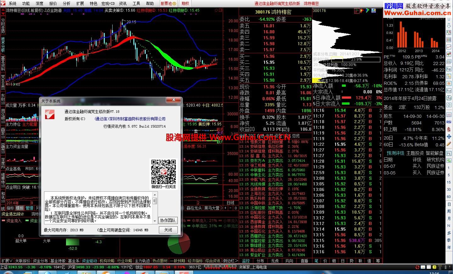Click the 深圳市财富趋势科技 company link
This screenshot has height=274, width=453.
[130, 119]
